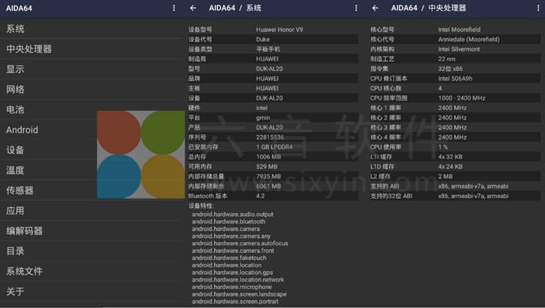Select 应用 in the main list
Image resolution: width=545 pixels, height=308 pixels.
click(x=91, y=210)
